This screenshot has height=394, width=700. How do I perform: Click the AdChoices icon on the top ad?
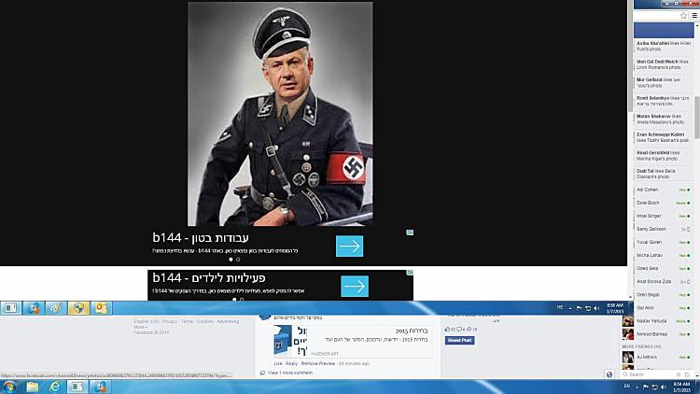tap(410, 232)
